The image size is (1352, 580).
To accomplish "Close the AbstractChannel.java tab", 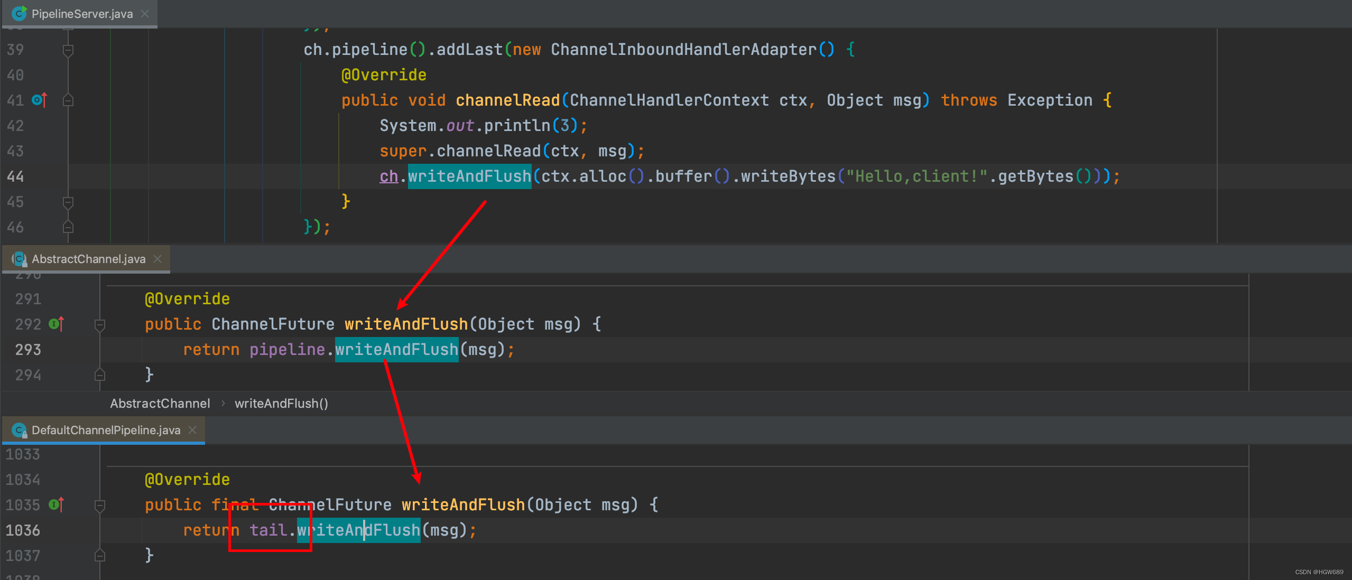I will (157, 259).
